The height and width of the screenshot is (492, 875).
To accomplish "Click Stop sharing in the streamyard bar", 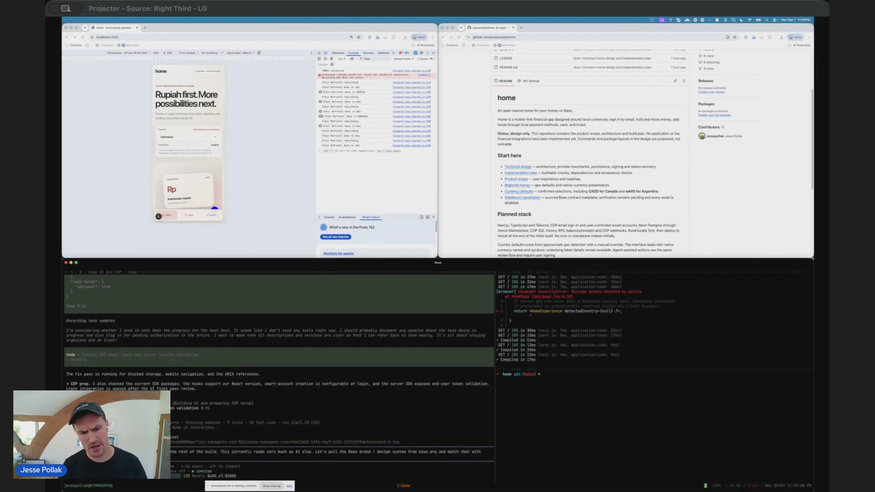I will click(272, 486).
